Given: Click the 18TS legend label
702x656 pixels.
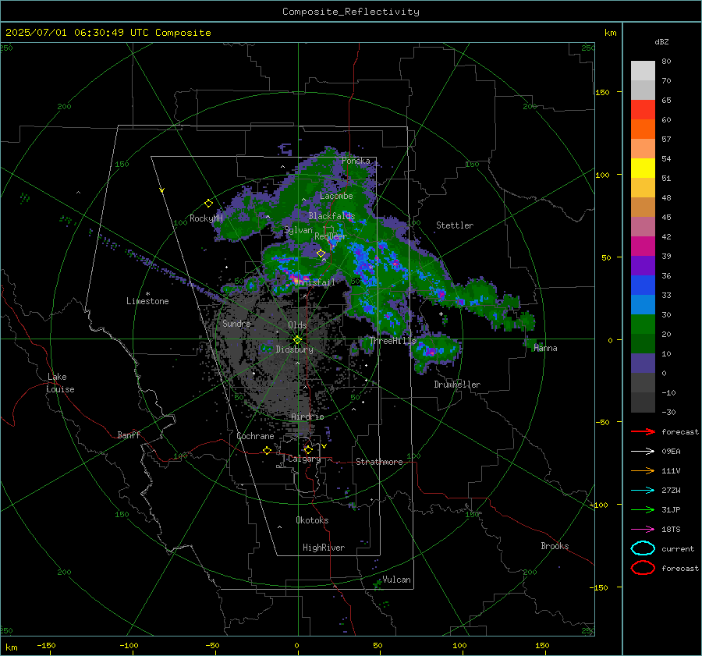Looking at the screenshot, I should point(671,530).
